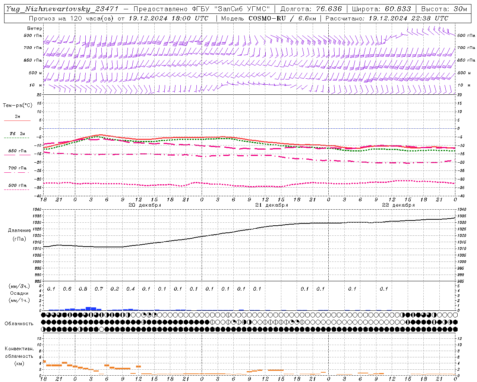Click the 20 декабря date label
The height and width of the screenshot is (382, 477).
[x=145, y=205]
